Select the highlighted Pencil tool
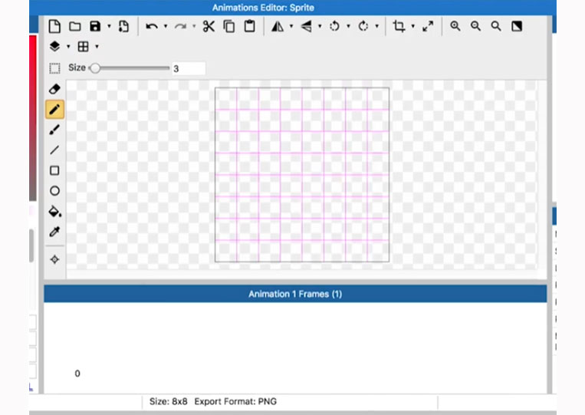 pyautogui.click(x=54, y=110)
